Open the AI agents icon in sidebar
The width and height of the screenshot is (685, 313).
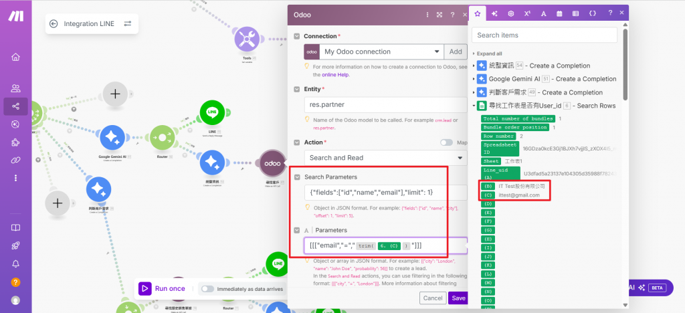(x=16, y=124)
